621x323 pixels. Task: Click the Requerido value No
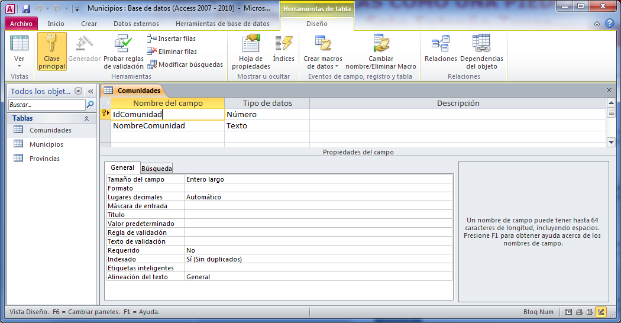point(318,250)
